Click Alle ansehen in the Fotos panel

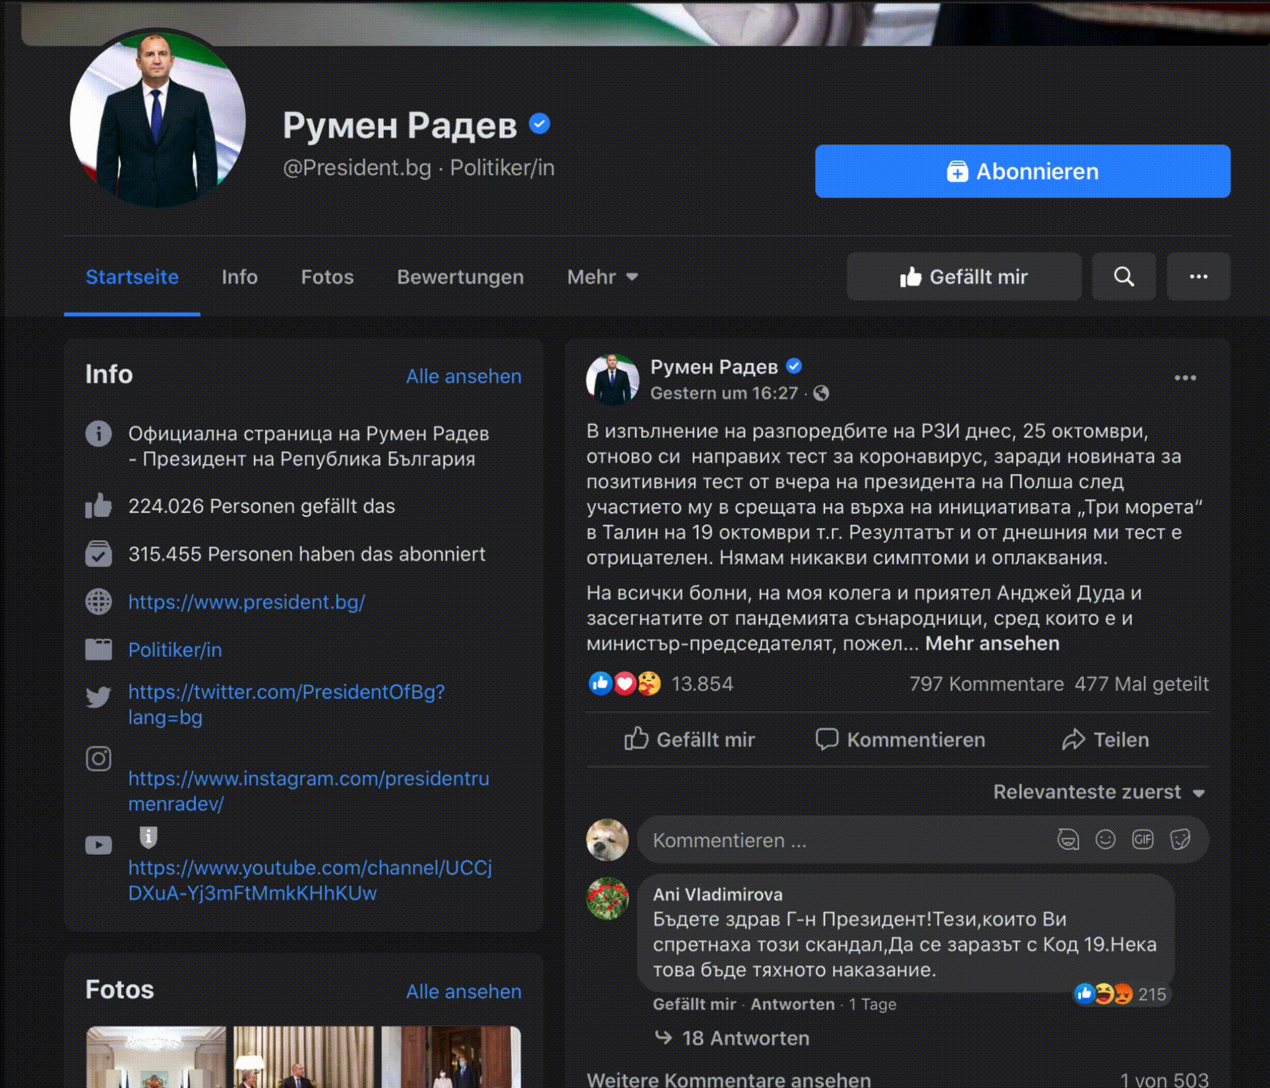coord(464,992)
